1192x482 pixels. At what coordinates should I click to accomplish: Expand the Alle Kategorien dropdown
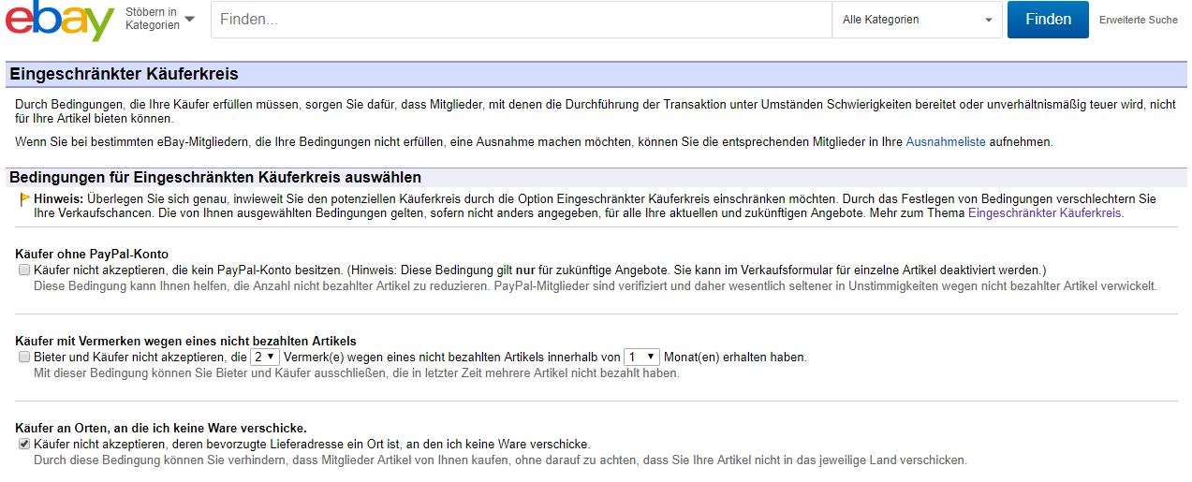[917, 20]
